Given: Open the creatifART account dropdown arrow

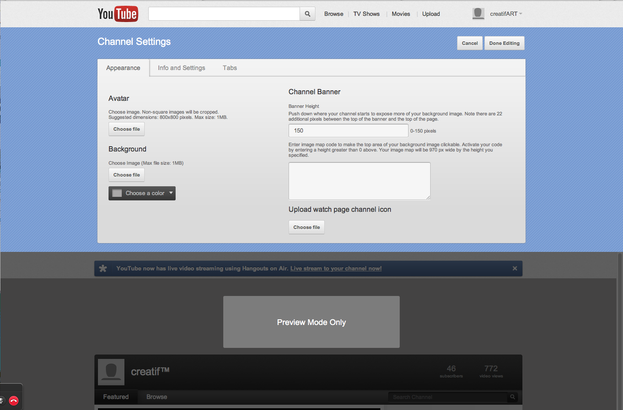Looking at the screenshot, I should click(x=521, y=14).
